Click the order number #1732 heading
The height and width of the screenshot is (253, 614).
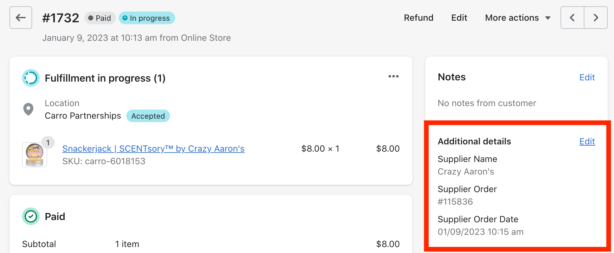(x=61, y=18)
